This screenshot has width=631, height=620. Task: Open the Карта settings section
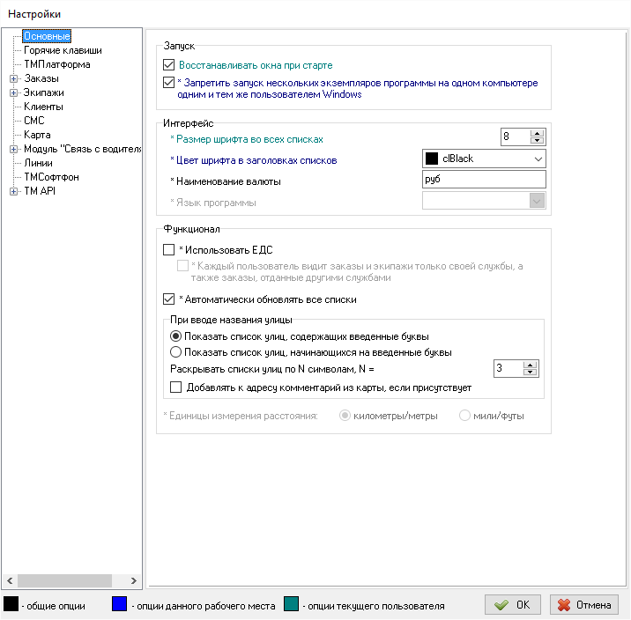tap(37, 135)
